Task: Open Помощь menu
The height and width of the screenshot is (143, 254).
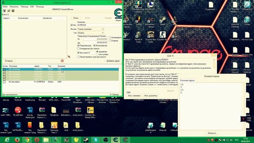Action: (40, 7)
